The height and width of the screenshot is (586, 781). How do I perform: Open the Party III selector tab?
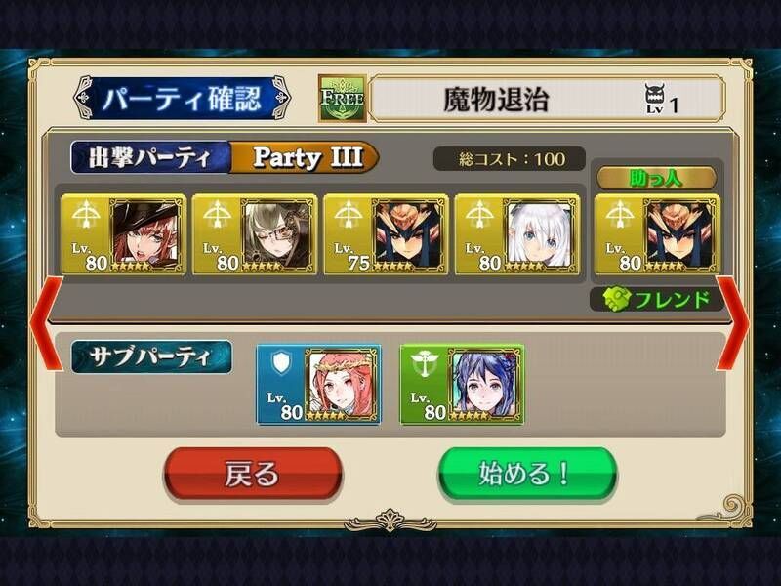tap(305, 157)
